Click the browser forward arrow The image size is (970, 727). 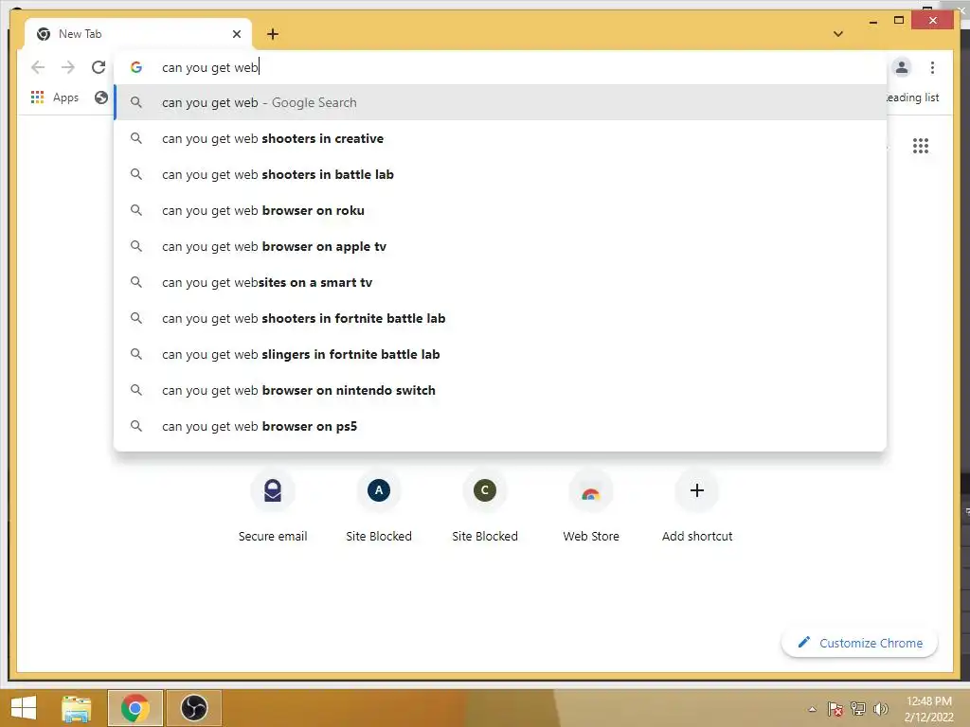(68, 67)
